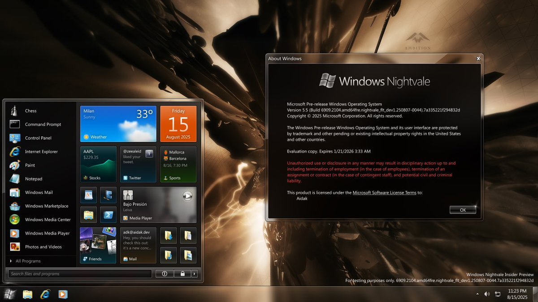Open the File Explorer small tile

[x=88, y=214]
